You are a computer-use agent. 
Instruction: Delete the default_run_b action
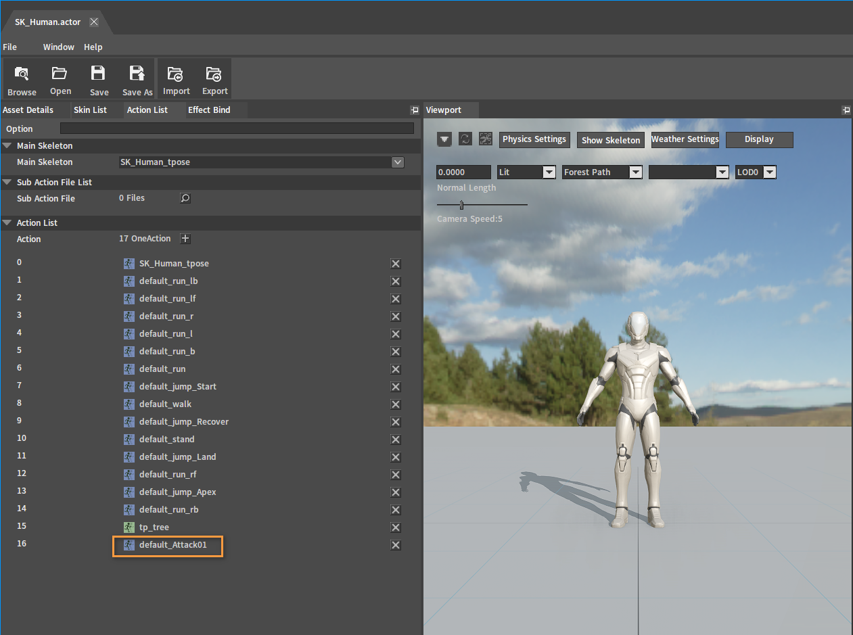coord(396,352)
